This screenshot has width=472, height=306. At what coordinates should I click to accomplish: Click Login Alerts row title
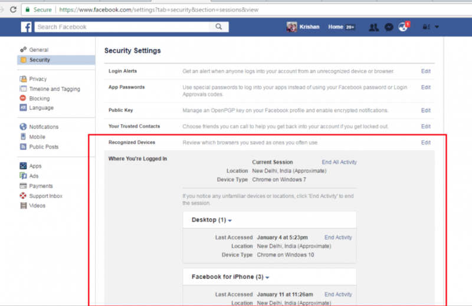(x=123, y=71)
